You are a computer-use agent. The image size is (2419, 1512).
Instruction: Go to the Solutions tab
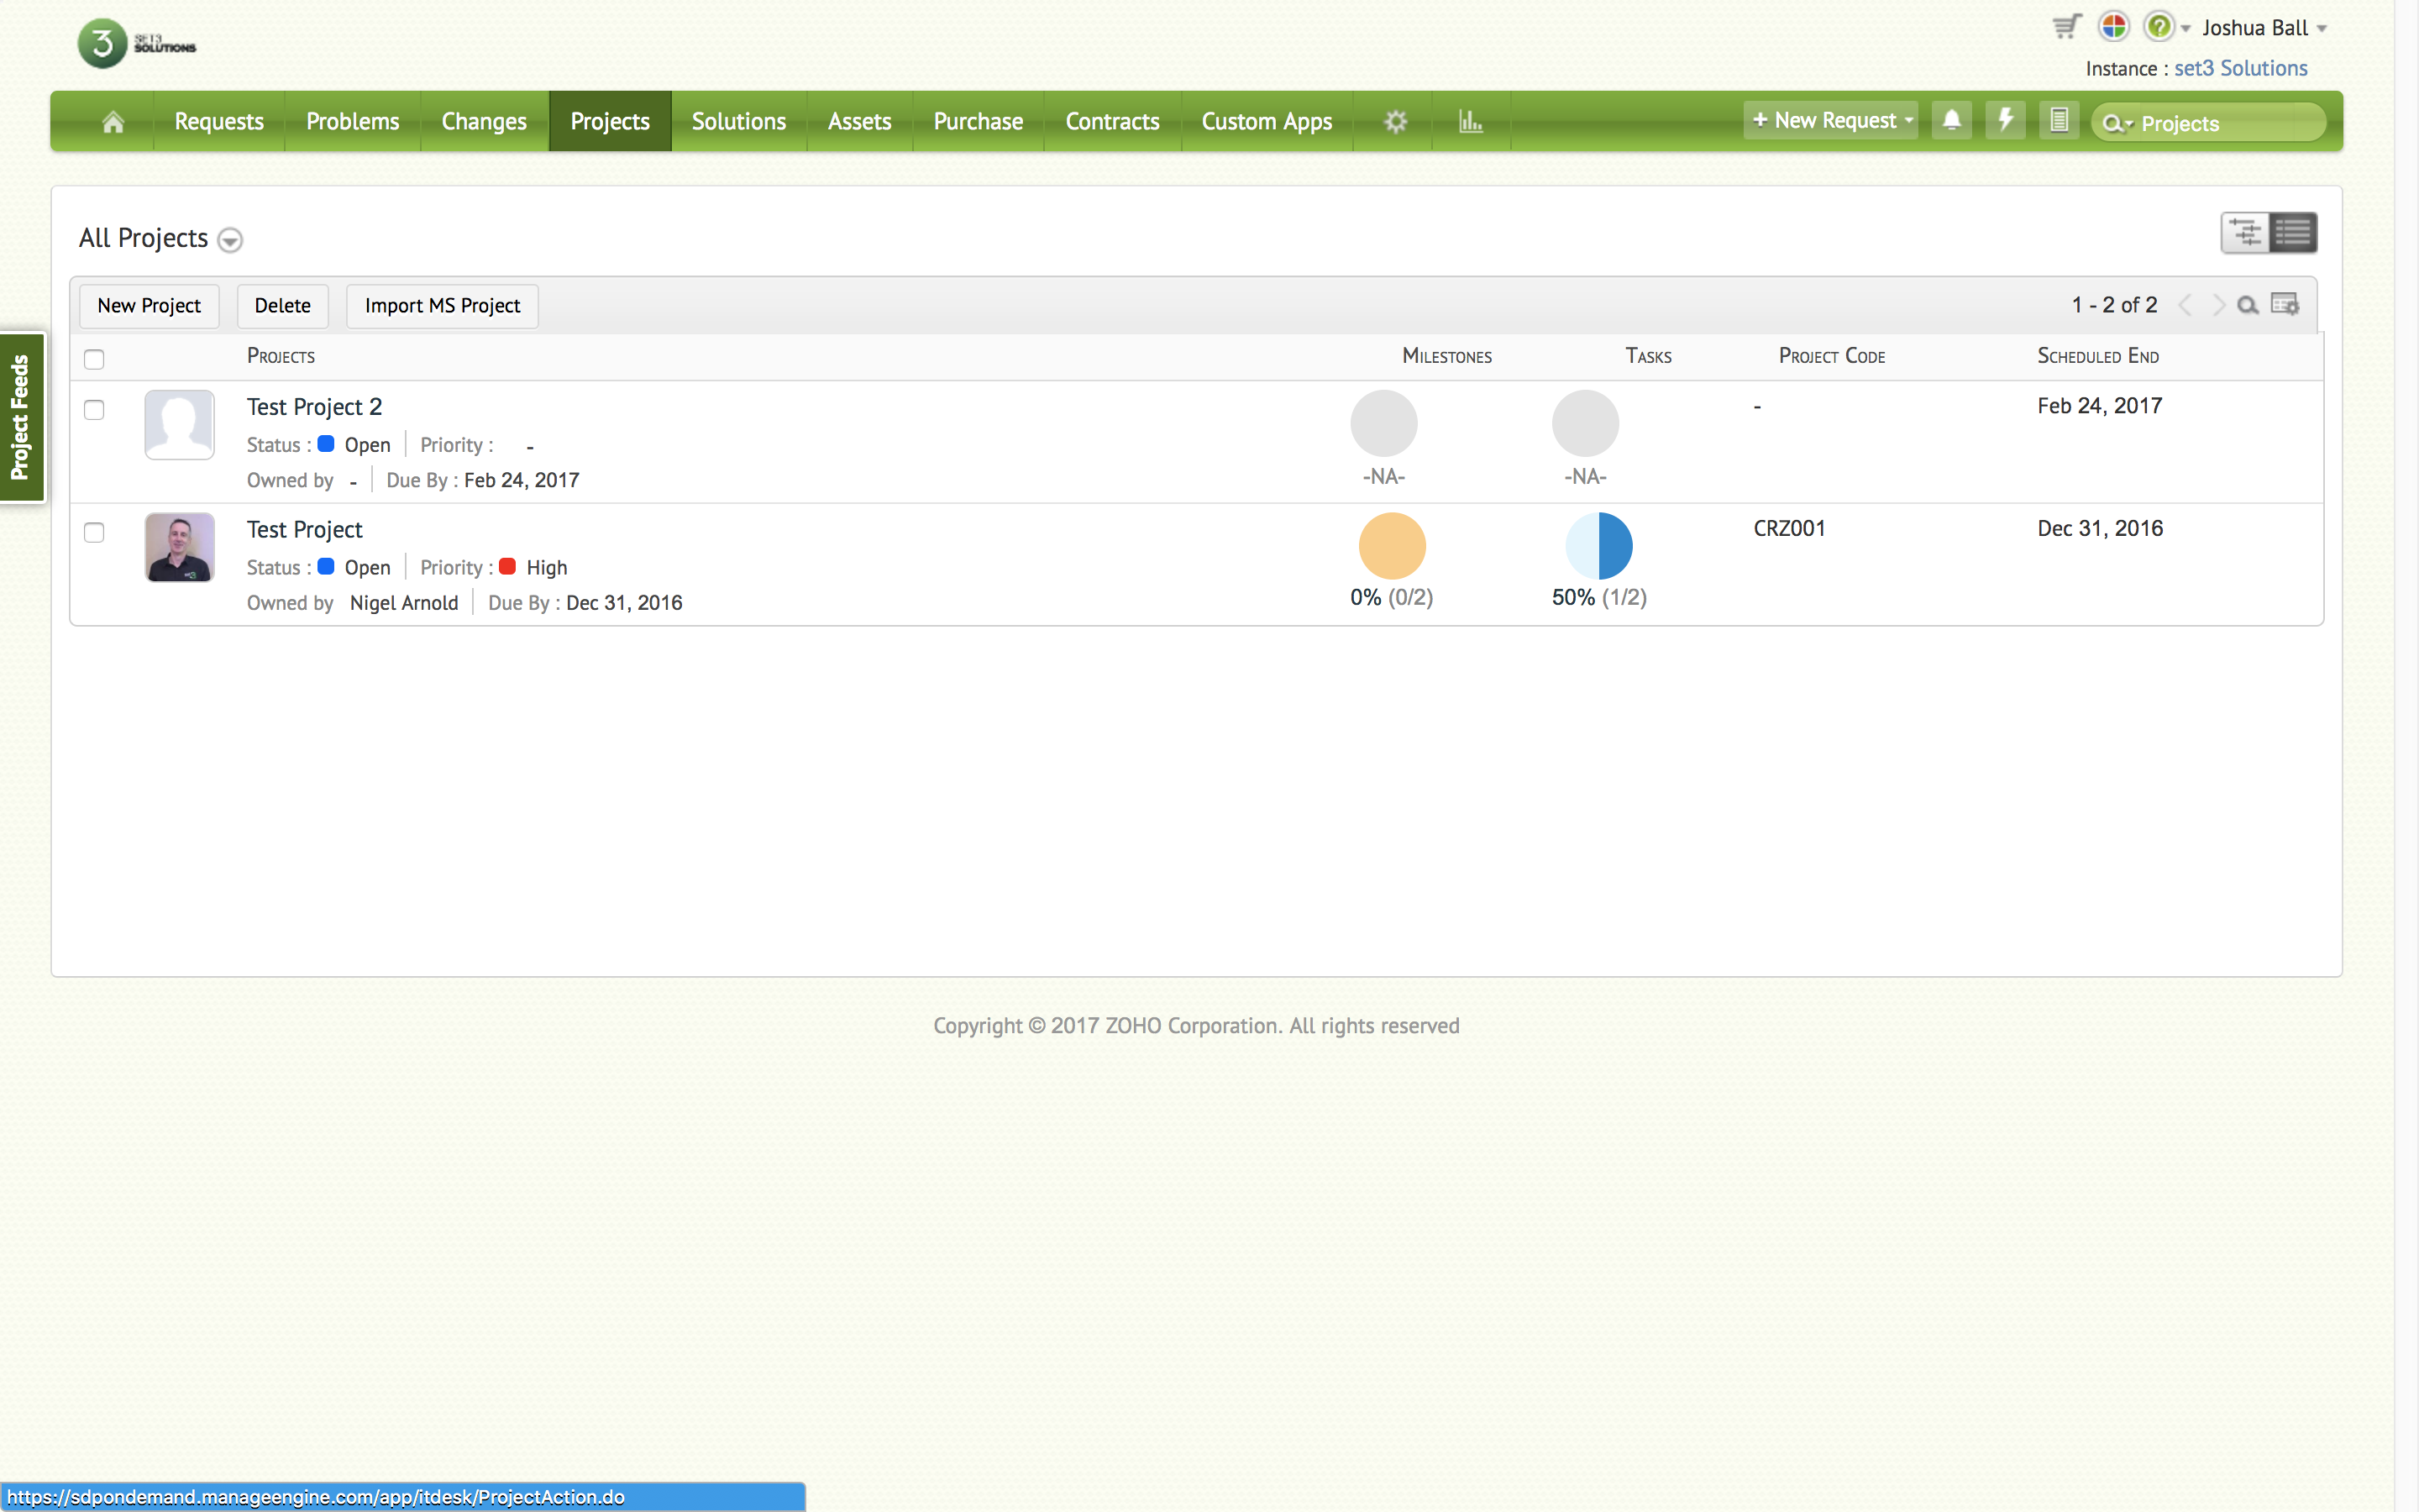click(738, 122)
